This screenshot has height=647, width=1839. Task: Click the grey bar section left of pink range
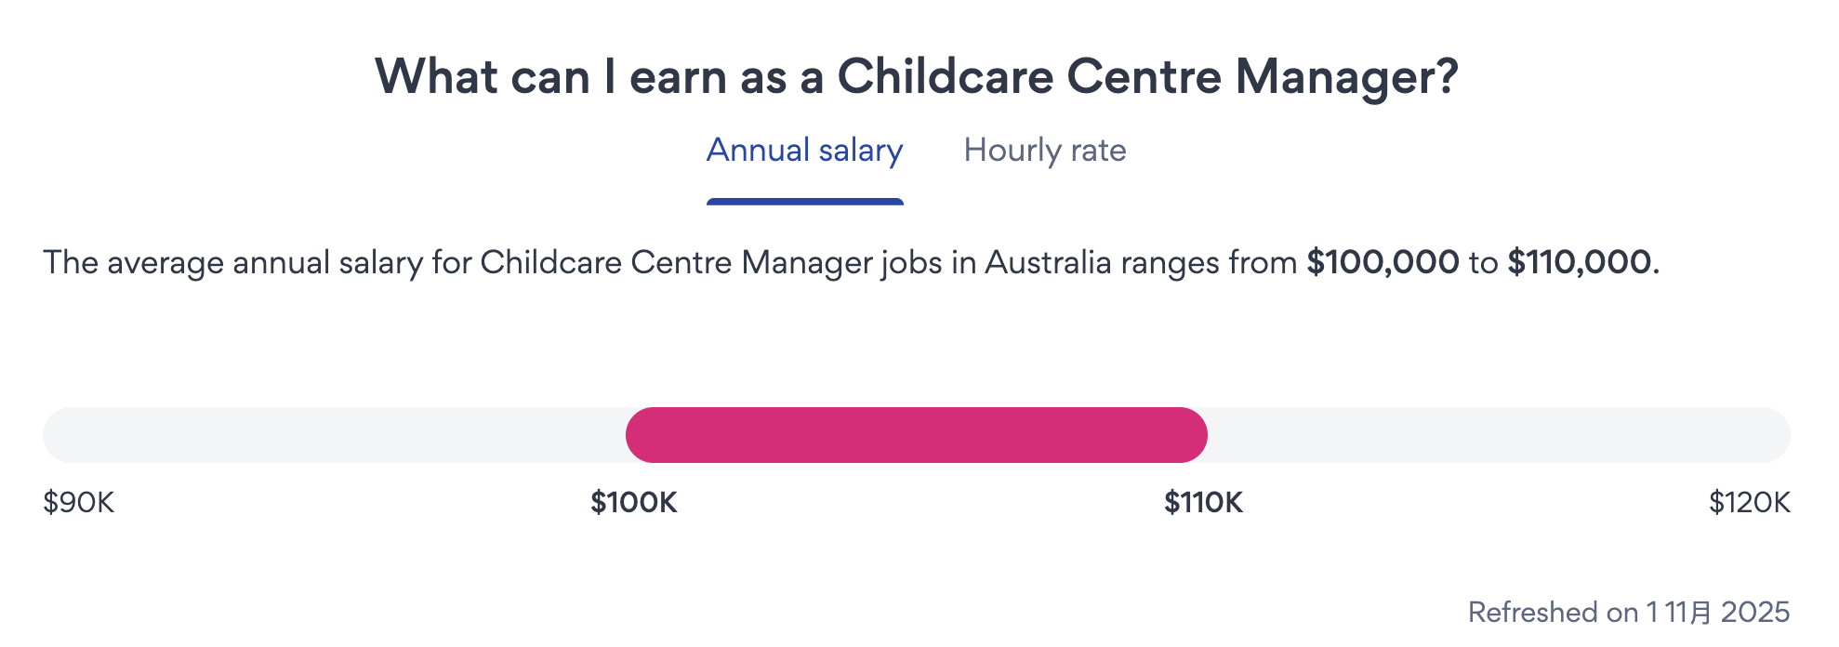[x=335, y=435]
